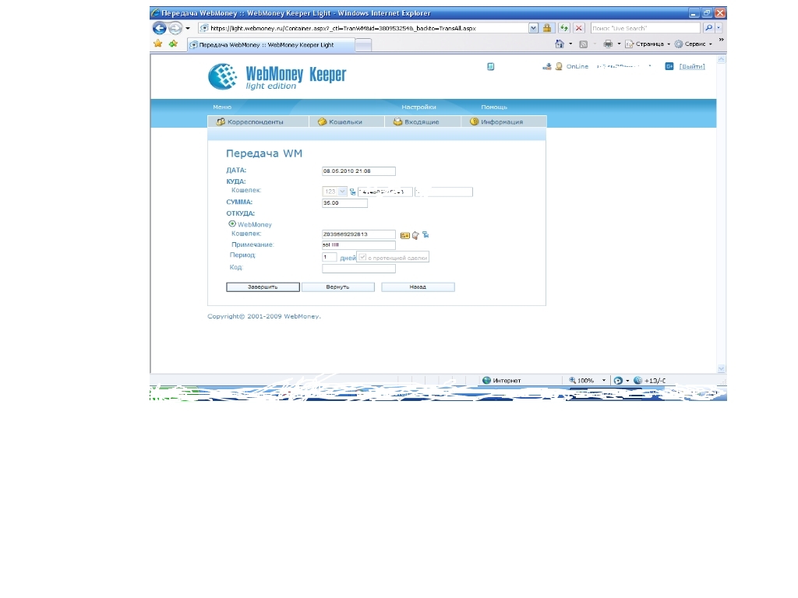This screenshot has width=798, height=598.
Task: Click the browser Forward arrow button
Action: pos(175,28)
